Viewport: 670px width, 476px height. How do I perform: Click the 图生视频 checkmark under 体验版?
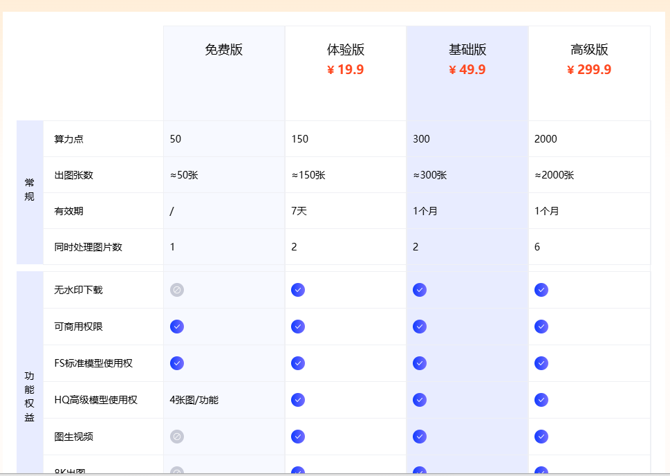pos(298,437)
